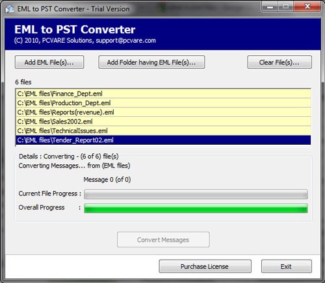Click the Add EML File(s)... button
Image resolution: width=325 pixels, height=283 pixels.
49,62
